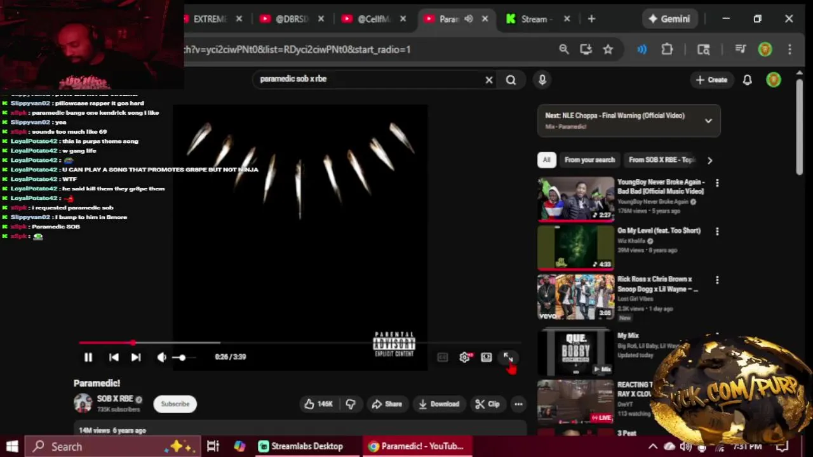Switch to the @DBRSD browser tab

(292, 19)
